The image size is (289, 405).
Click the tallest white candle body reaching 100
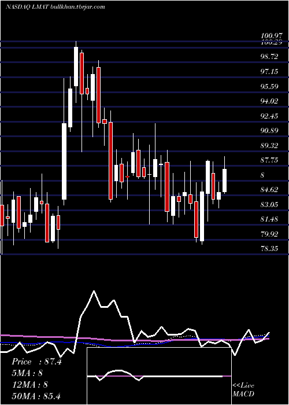tap(76, 67)
